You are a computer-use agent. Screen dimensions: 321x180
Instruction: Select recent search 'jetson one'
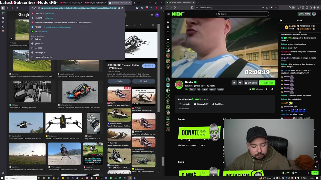[x=77, y=43]
